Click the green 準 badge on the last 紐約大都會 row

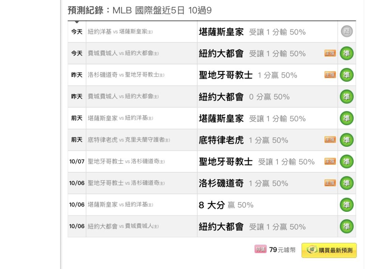pyautogui.click(x=347, y=226)
